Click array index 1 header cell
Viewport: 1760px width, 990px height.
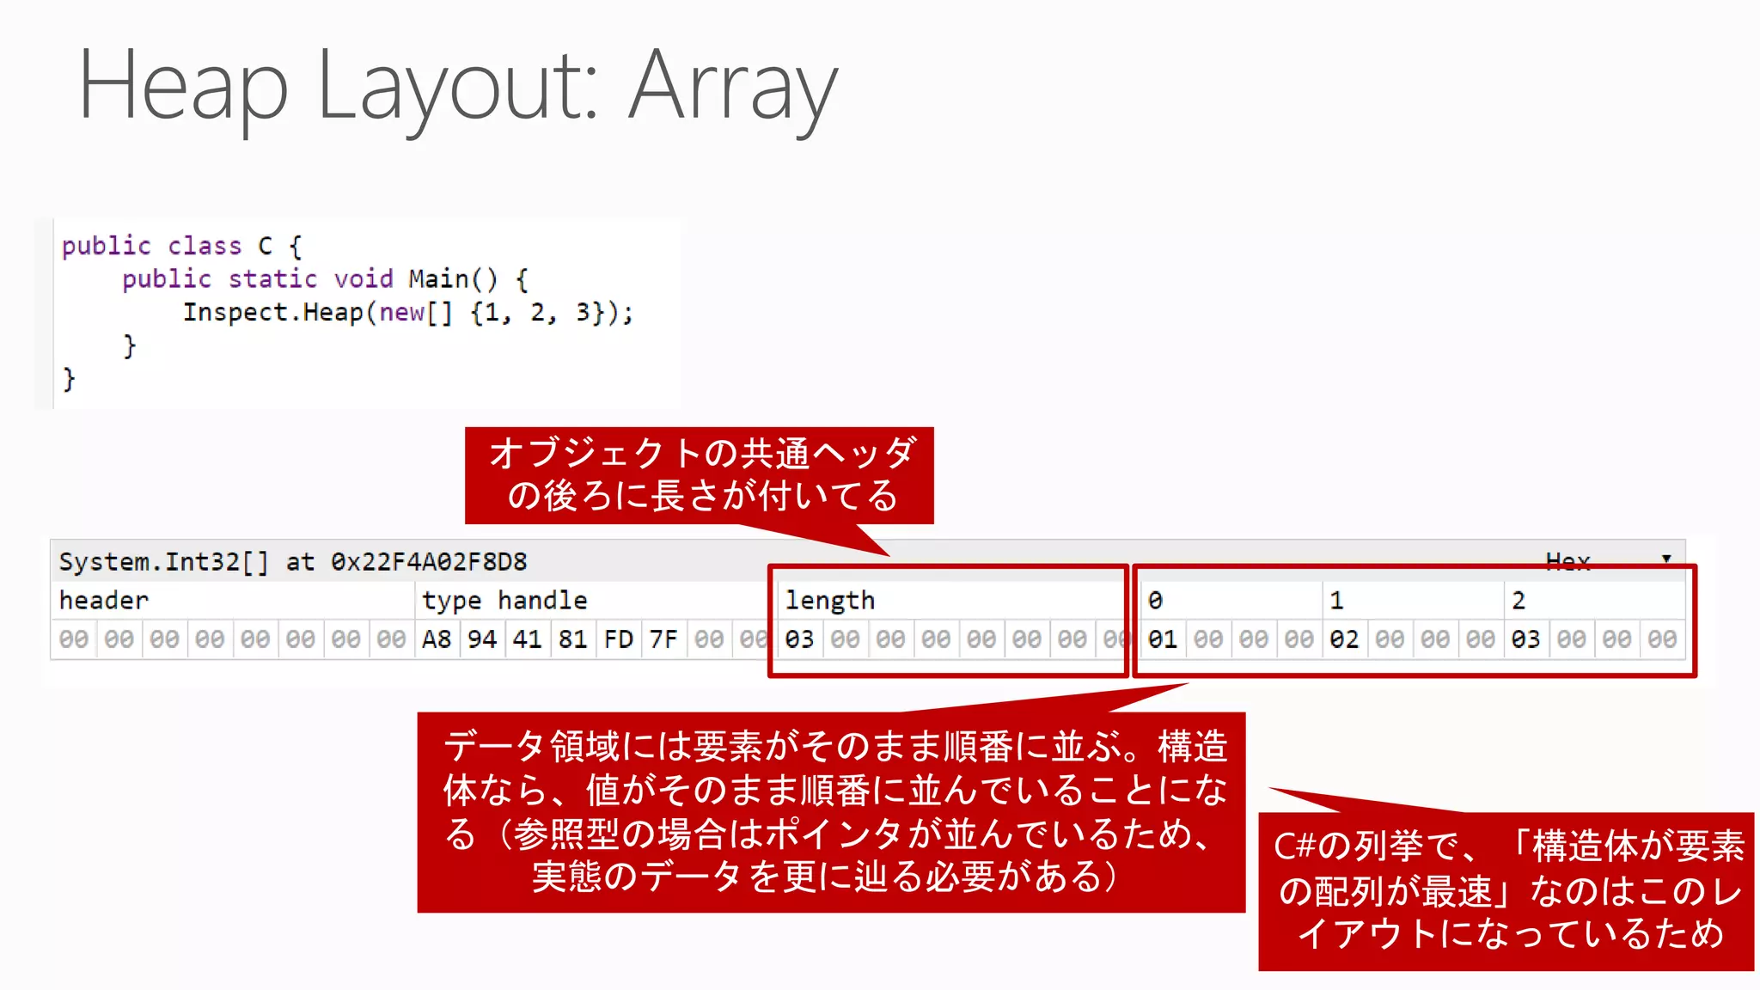tap(1336, 600)
